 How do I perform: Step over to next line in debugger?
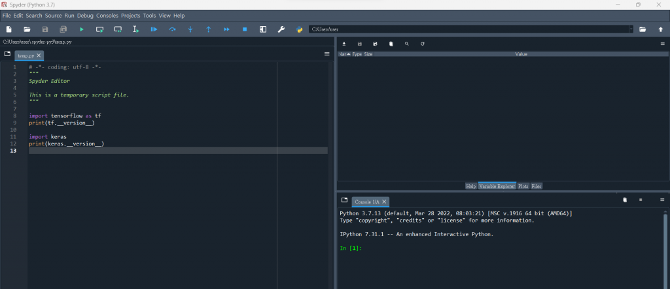coord(172,29)
